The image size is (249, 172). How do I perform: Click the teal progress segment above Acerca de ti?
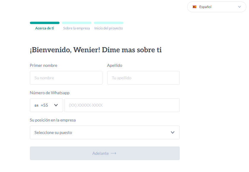pos(44,23)
